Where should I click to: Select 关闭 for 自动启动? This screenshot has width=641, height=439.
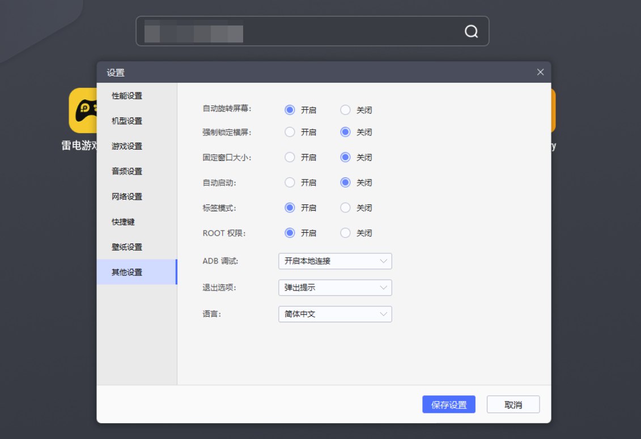coord(345,183)
